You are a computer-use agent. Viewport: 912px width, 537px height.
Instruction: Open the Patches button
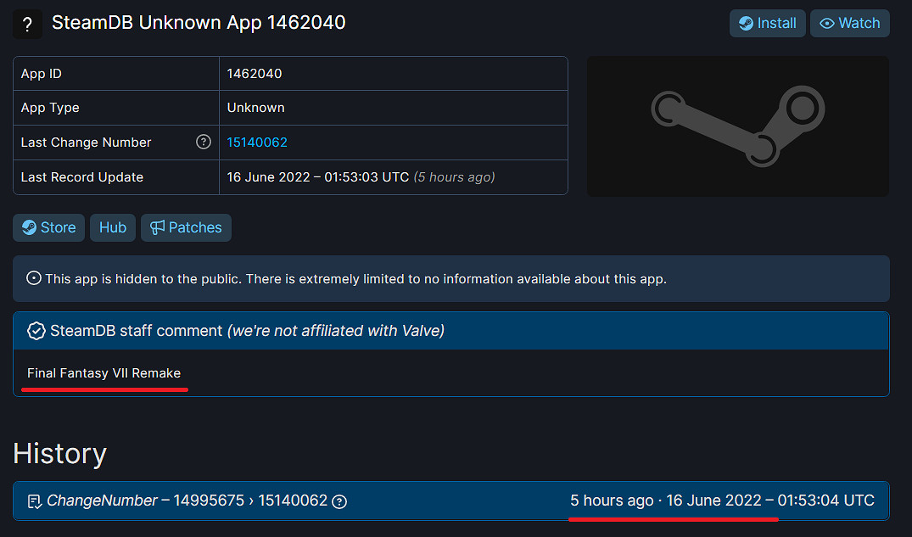click(x=186, y=227)
